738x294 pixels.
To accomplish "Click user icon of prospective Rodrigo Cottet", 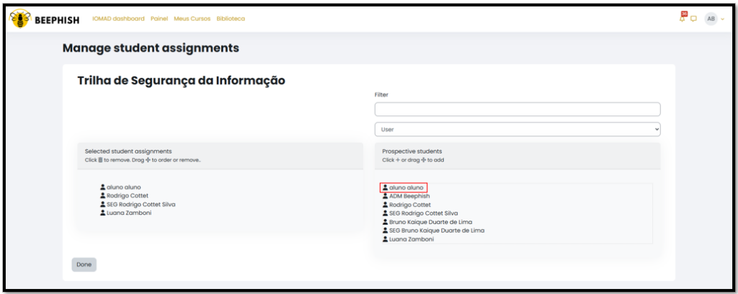I will point(385,205).
